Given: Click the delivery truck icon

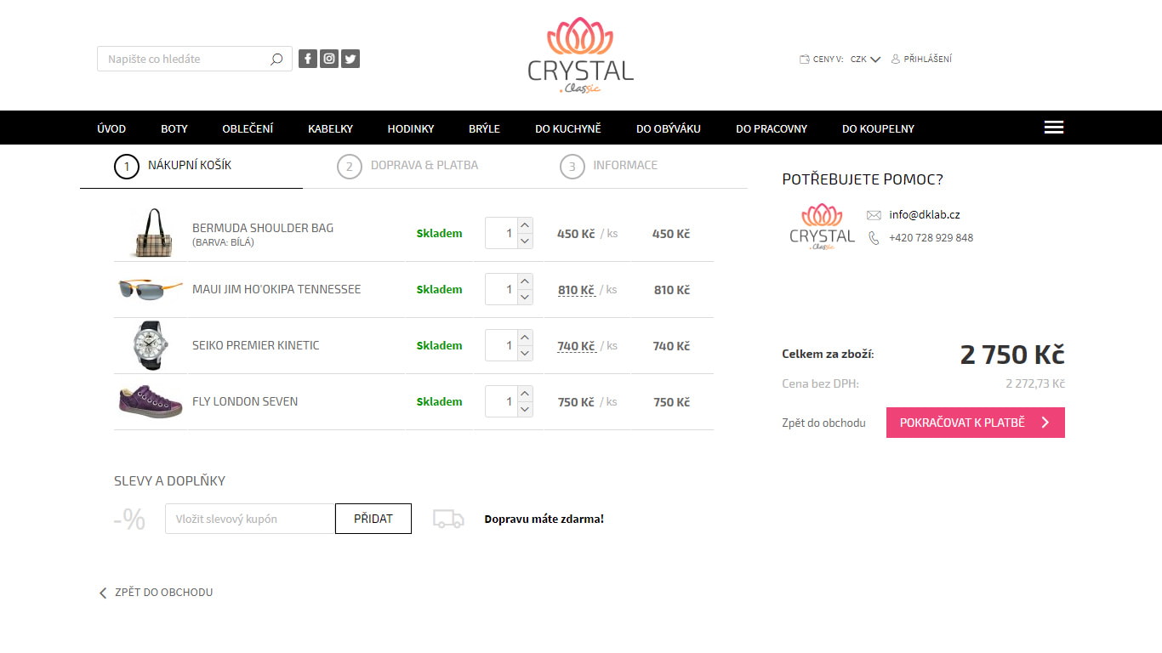Looking at the screenshot, I should pyautogui.click(x=448, y=519).
